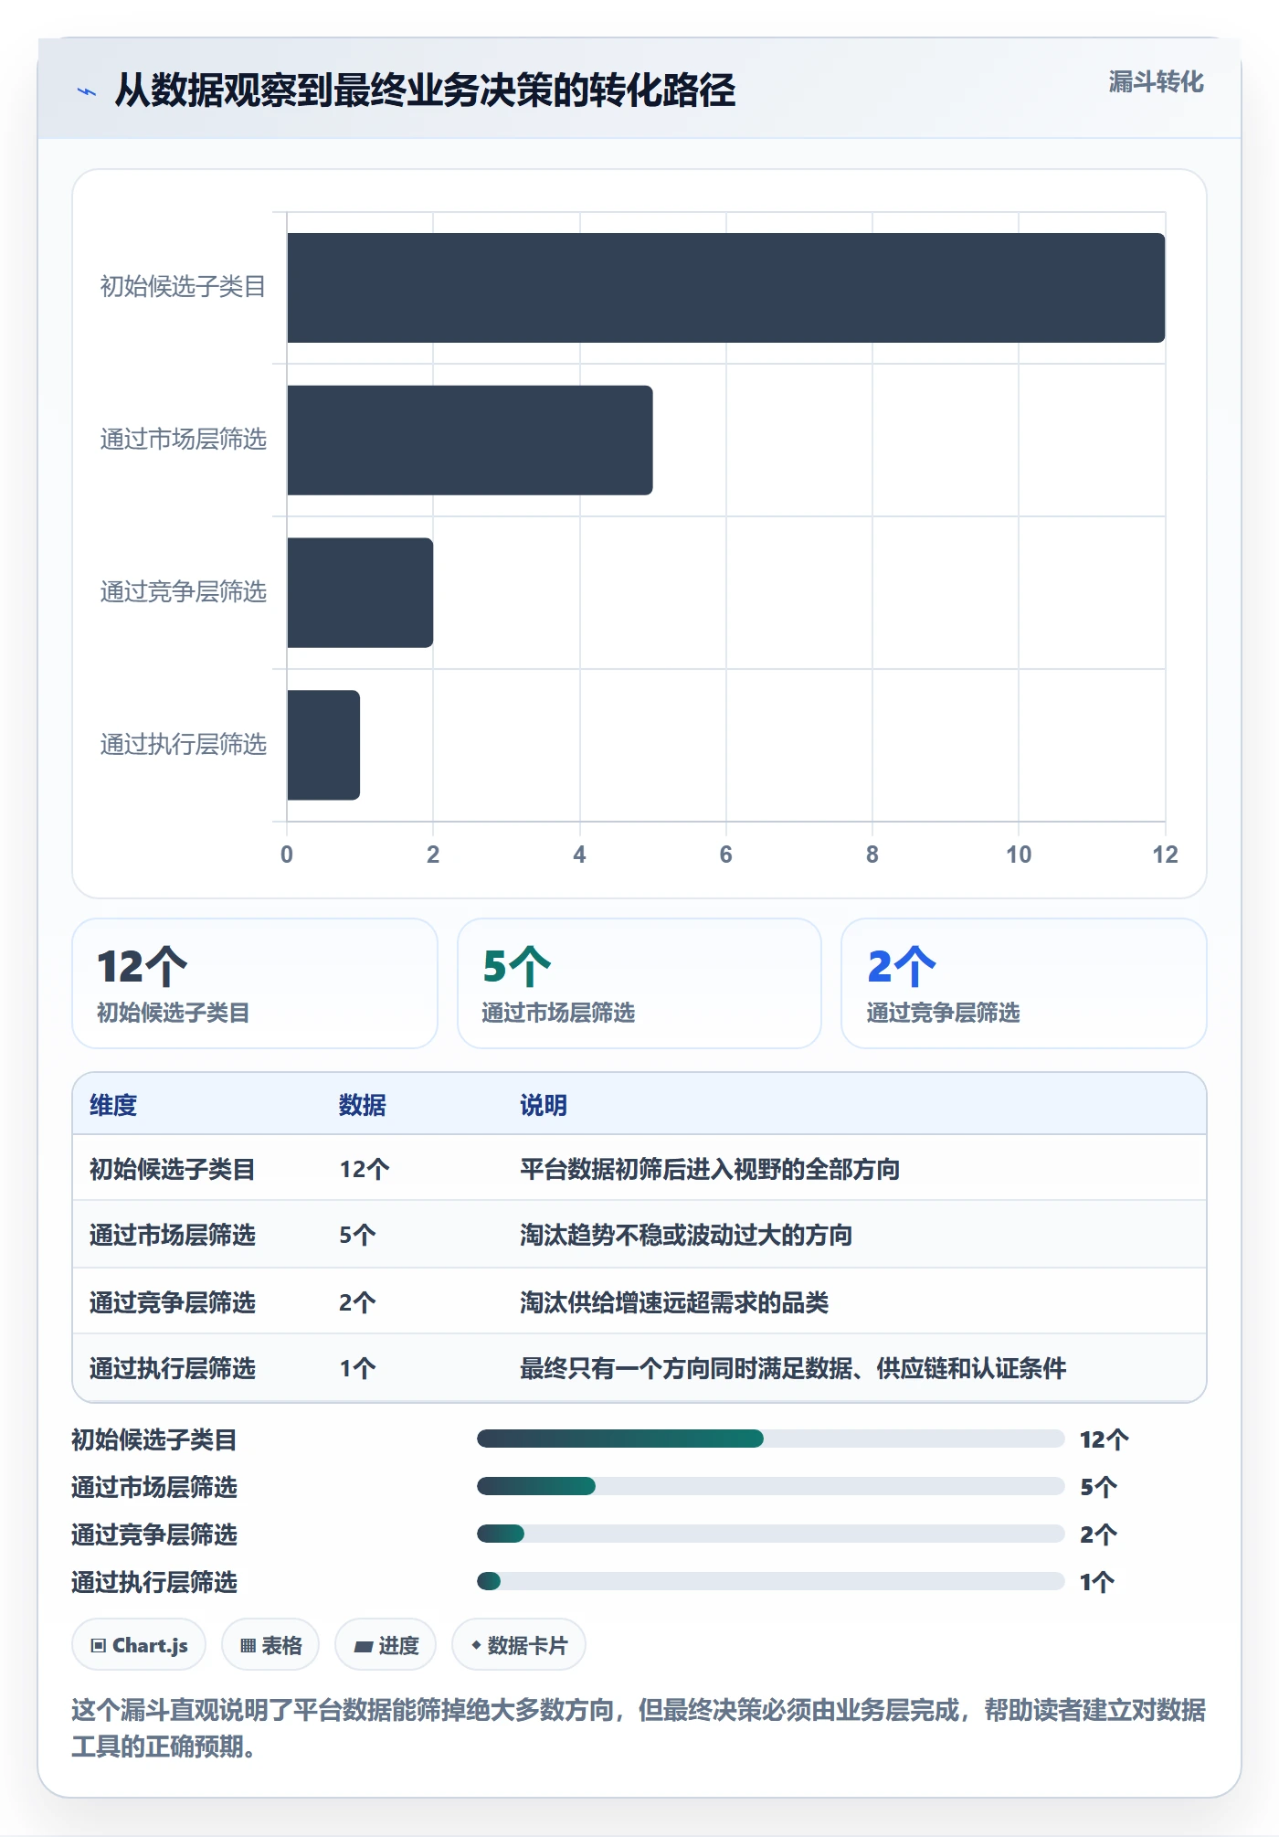Click the chart bar for 通过执行层筛选
This screenshot has height=1837, width=1279.
324,745
